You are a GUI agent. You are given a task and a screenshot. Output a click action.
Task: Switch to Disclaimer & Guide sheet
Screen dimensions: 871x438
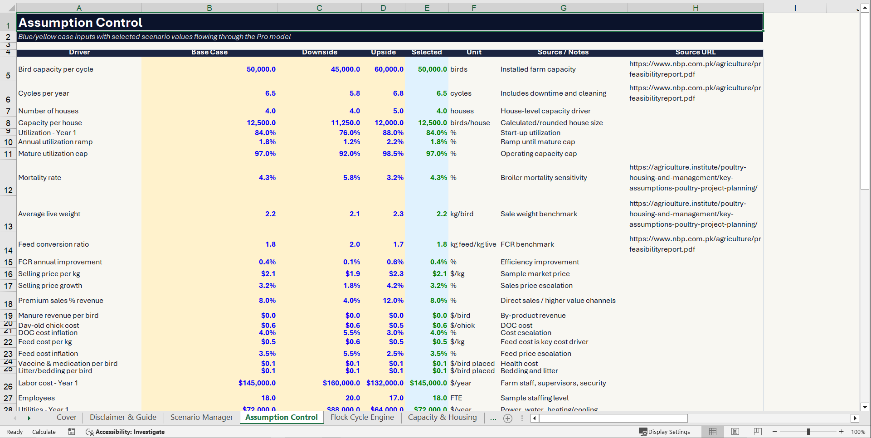[x=123, y=418]
